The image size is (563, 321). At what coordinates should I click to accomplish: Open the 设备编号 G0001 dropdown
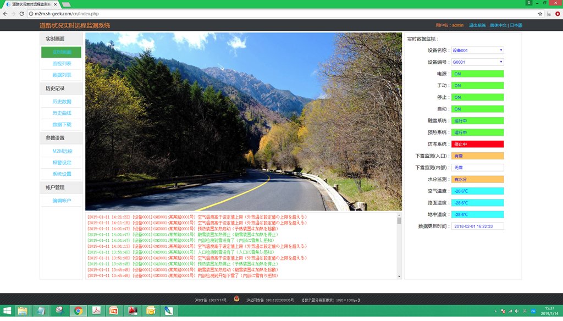click(x=477, y=62)
